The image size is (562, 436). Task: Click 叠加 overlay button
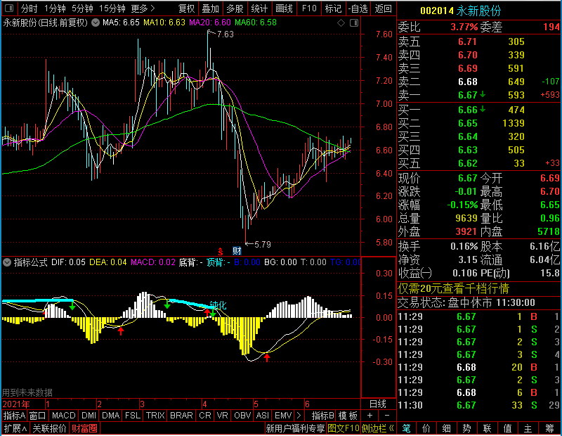pos(210,8)
